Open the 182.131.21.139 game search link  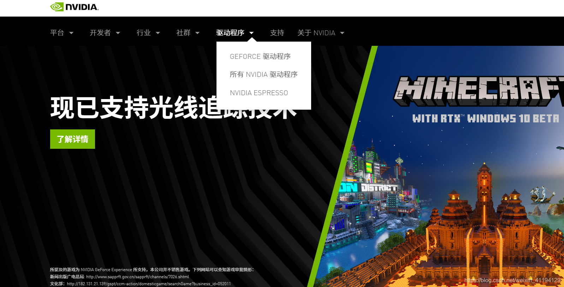149,284
